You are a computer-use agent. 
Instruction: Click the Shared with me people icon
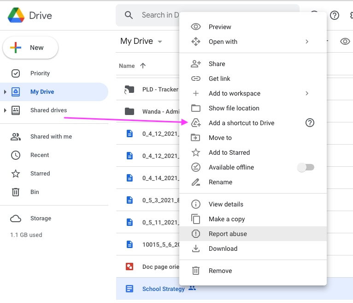pos(16,137)
